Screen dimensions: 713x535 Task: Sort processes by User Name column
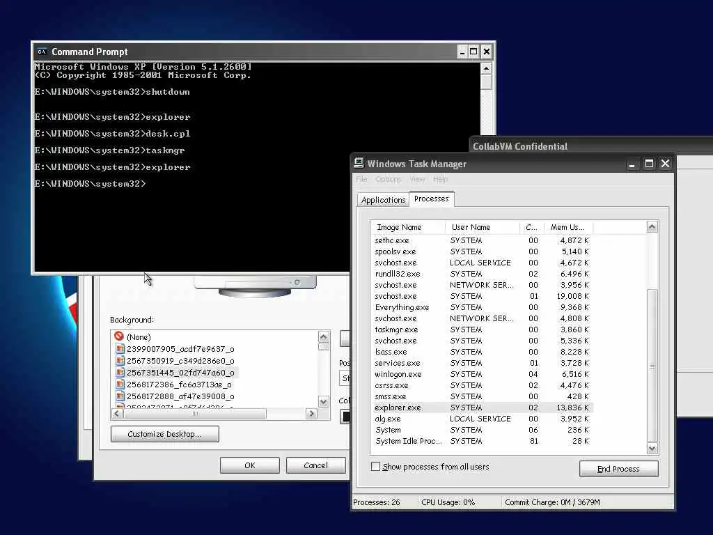coord(483,227)
